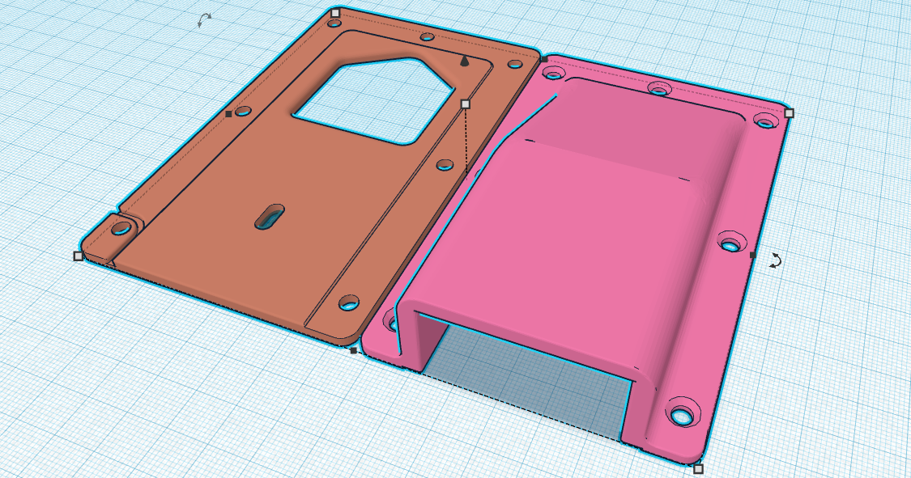Click the curved rotation arrow above the brown plate
911x478 pixels.
(x=205, y=21)
